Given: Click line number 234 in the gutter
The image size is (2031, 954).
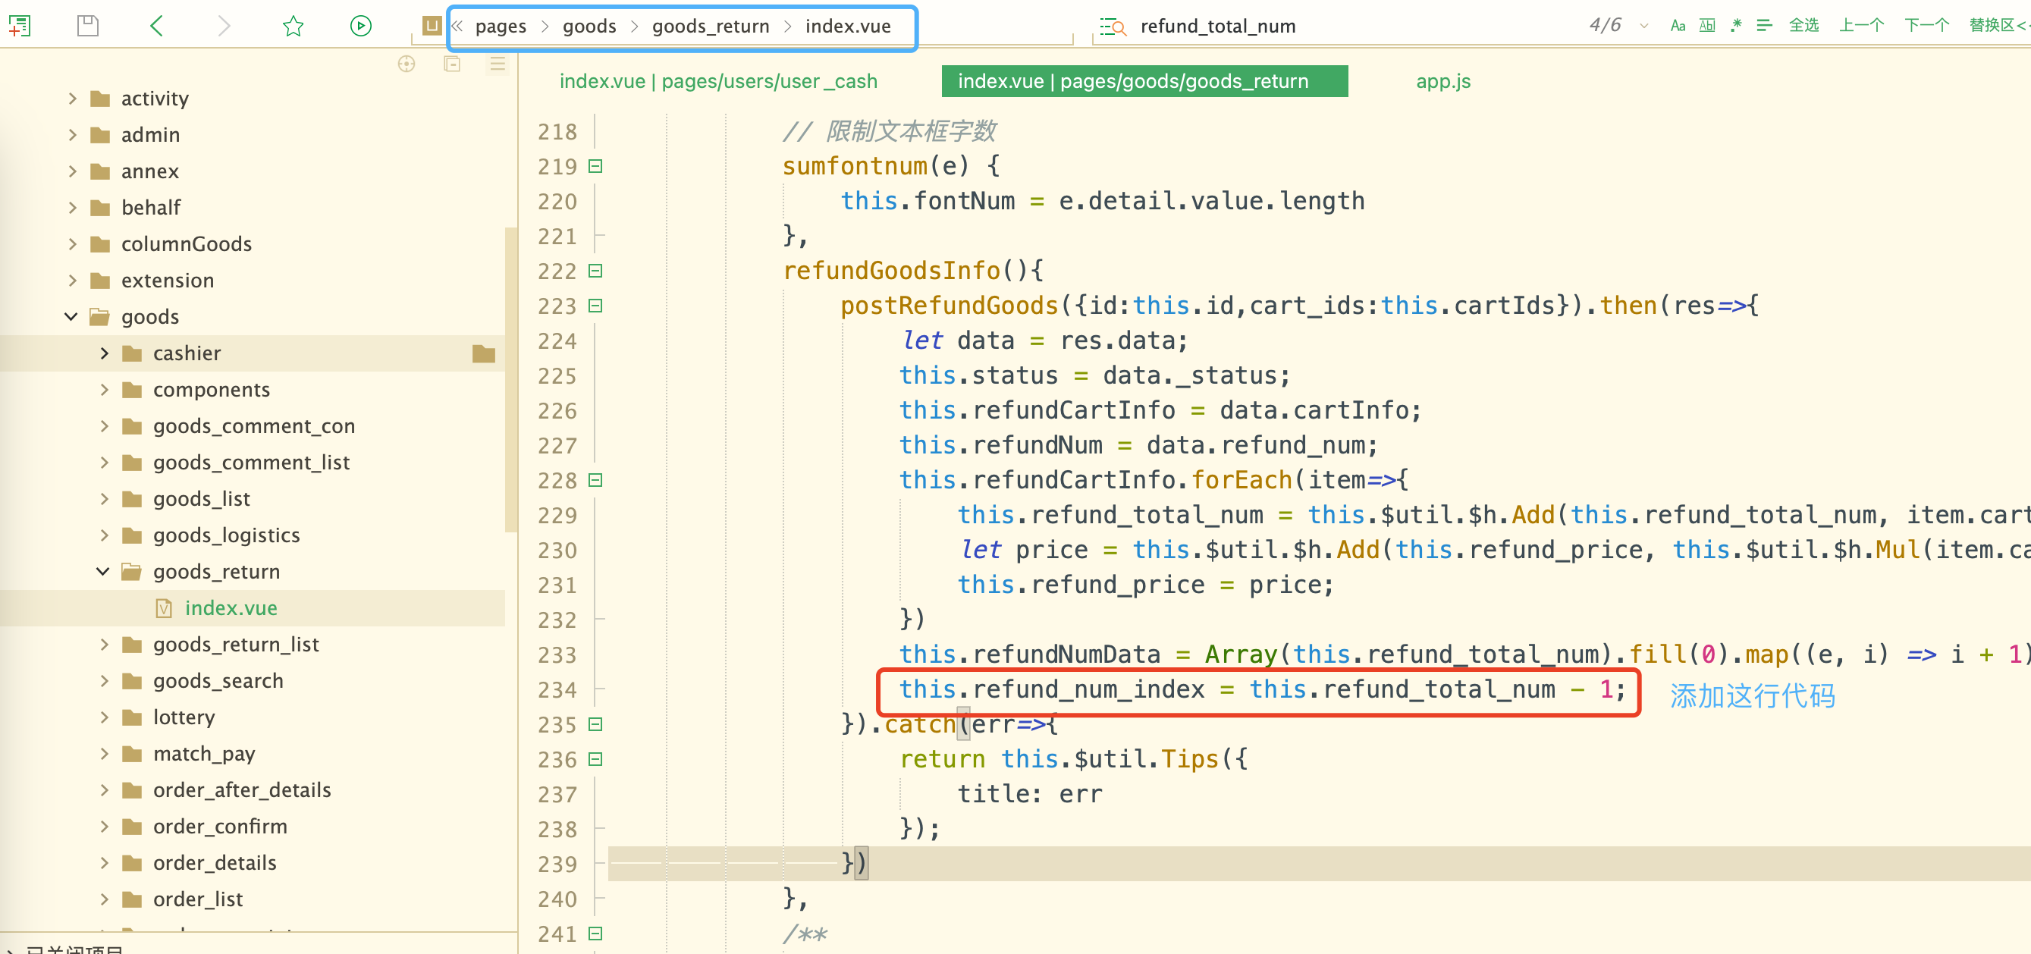Looking at the screenshot, I should (x=557, y=690).
